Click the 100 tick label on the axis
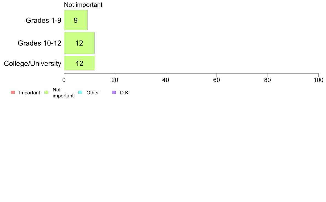Screen dimensions: 326x202 pyautogui.click(x=319, y=80)
